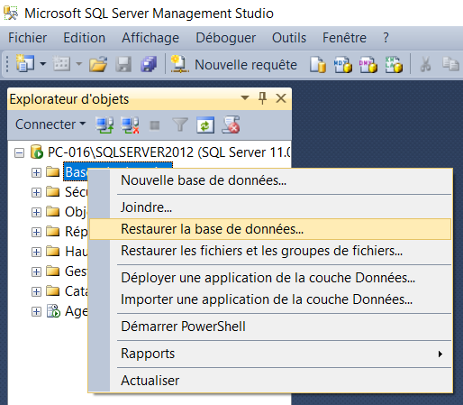Open the Fenêtre menu
Viewport: 463px width, 405px height.
tap(344, 38)
